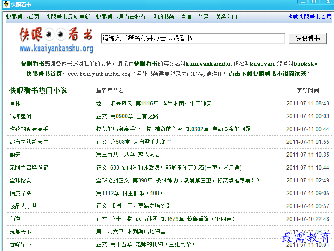Open the novel 极品太子爷
The image size is (334, 251).
click(24, 206)
